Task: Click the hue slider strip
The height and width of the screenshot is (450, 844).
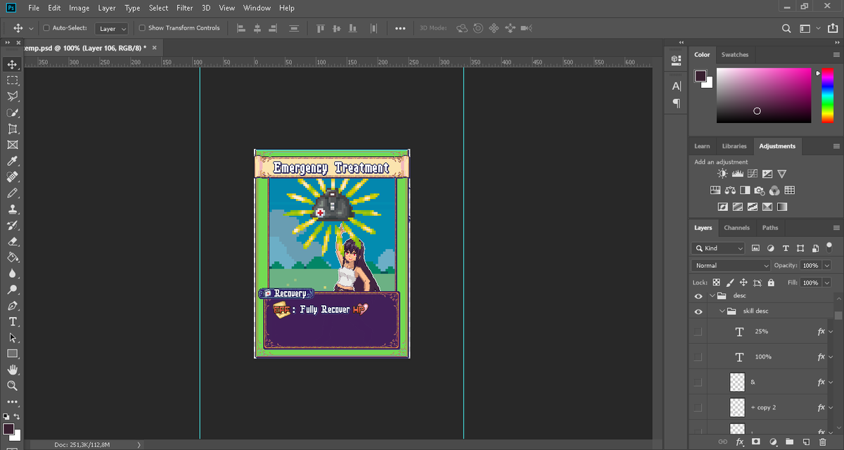Action: tap(826, 95)
